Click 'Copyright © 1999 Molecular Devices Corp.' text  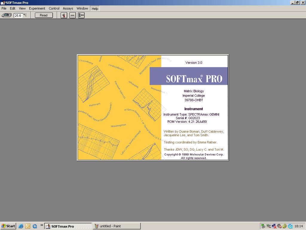coord(194,155)
